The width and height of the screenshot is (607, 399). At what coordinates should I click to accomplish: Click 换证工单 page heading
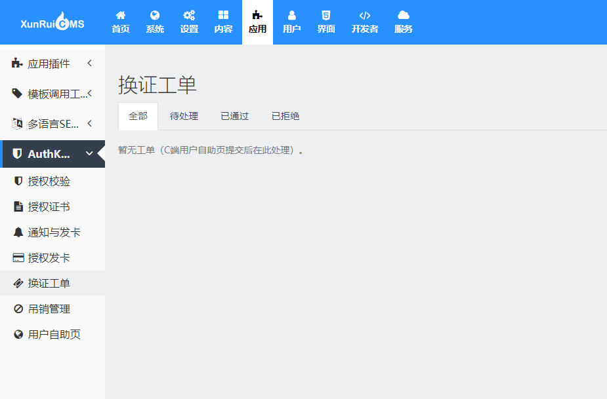coord(157,85)
